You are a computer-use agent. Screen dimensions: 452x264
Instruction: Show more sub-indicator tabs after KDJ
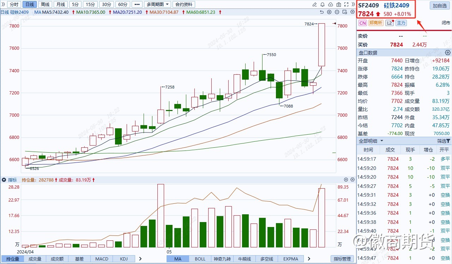[x=140, y=259]
